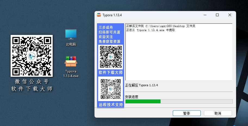Screen dimensions: 248x126
Task: Click the WinRAR icon in the installer title bar
Action: pyautogui.click(x=99, y=15)
